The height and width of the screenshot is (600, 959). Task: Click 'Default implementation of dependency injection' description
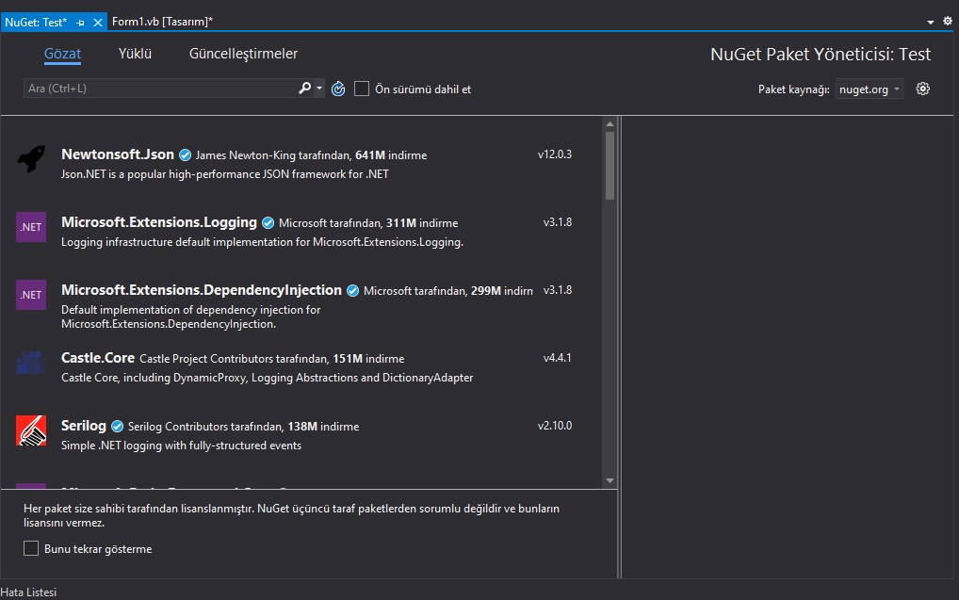point(191,316)
